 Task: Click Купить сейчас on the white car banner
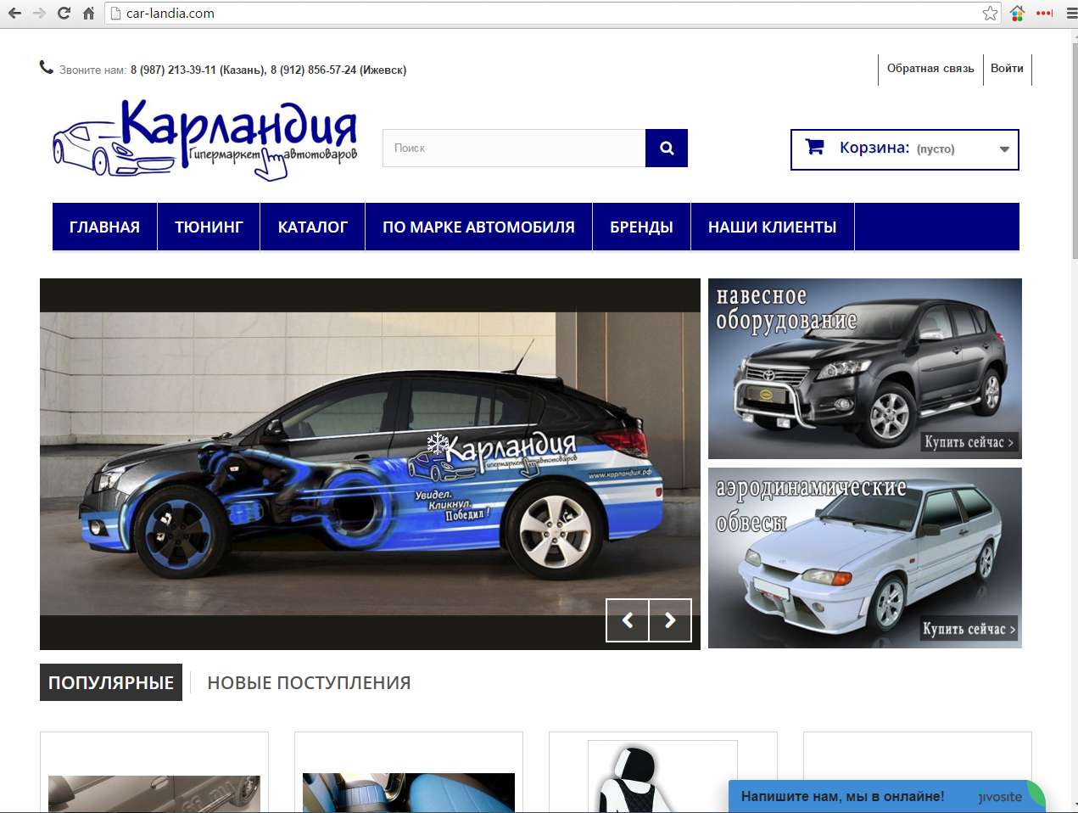click(x=969, y=629)
